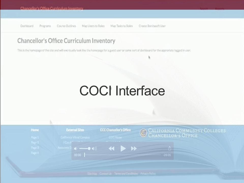Click the Privacy Policy footer link
This screenshot has width=244, height=183.
click(x=148, y=174)
